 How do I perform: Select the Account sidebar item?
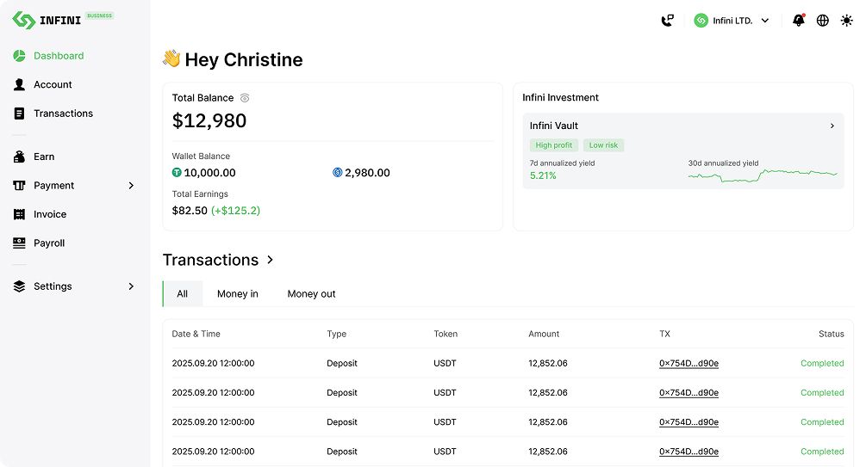click(53, 84)
